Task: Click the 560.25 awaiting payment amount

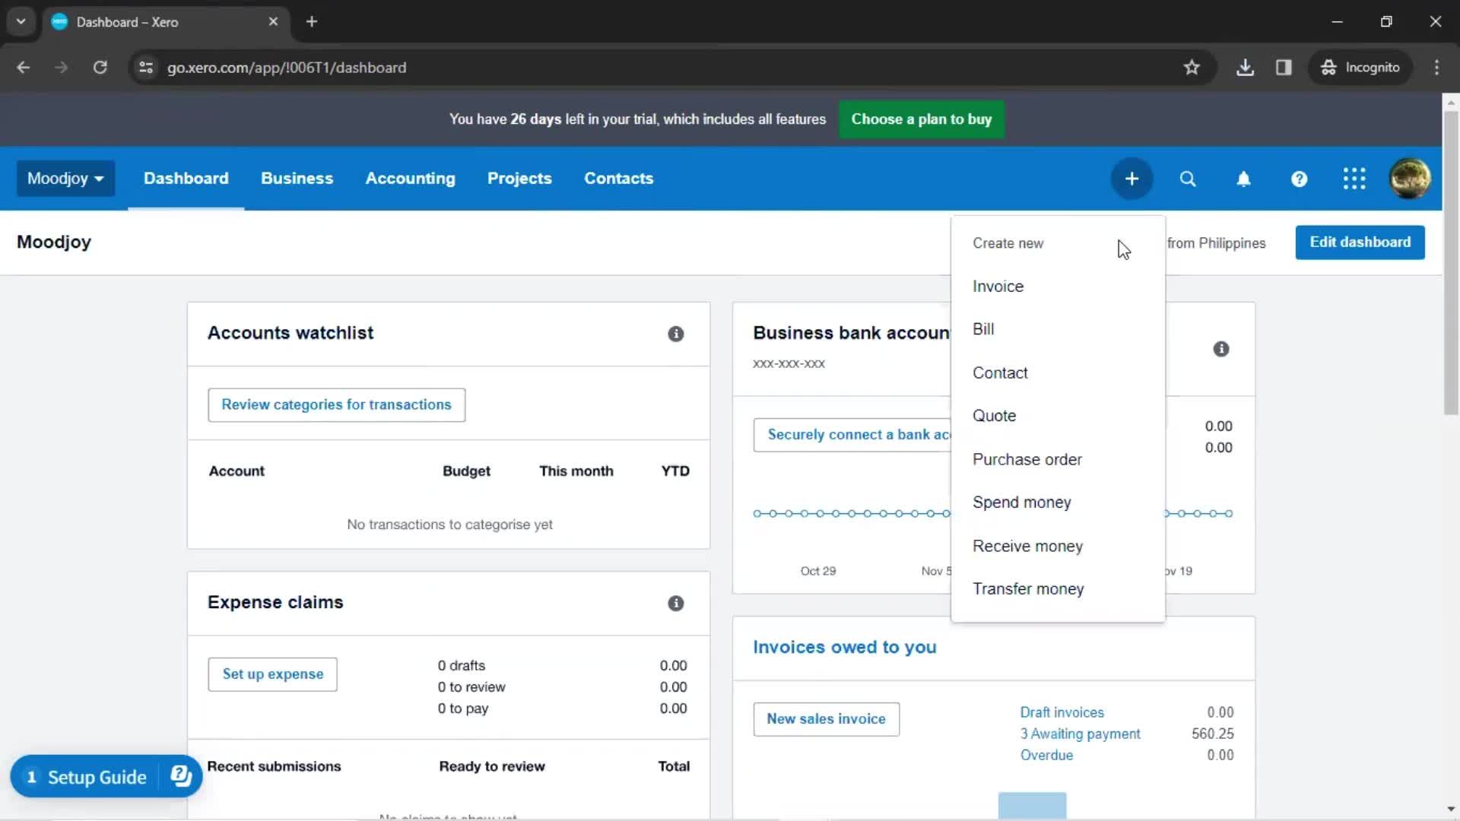Action: [x=1212, y=734]
